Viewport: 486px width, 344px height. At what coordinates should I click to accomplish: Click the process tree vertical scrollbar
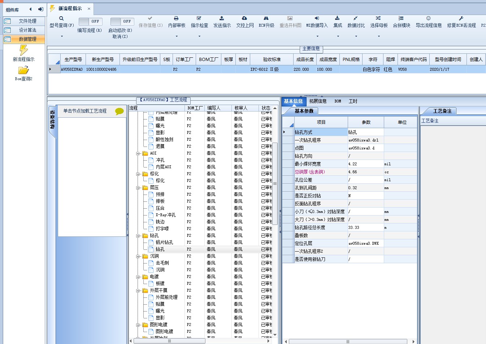275,183
